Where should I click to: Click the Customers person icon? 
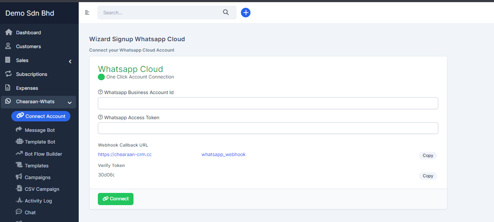tap(8, 46)
